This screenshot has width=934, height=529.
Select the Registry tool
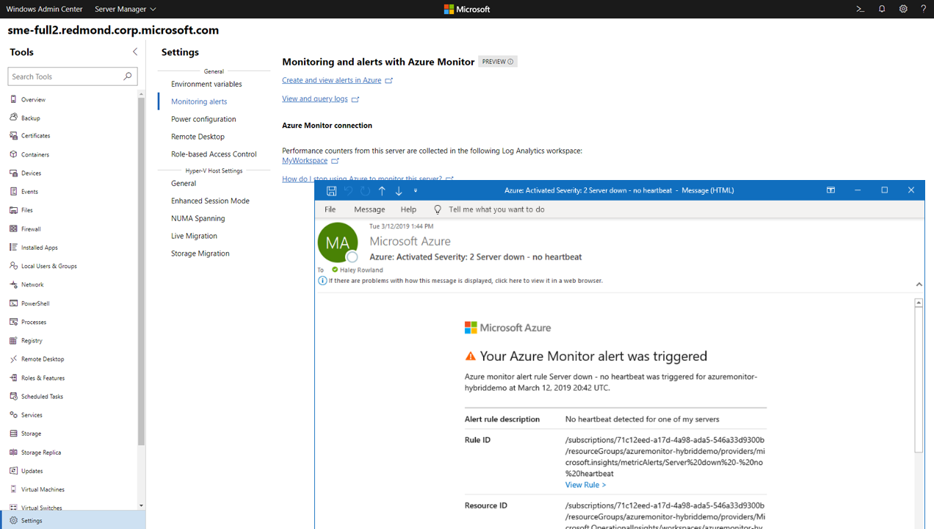click(32, 340)
